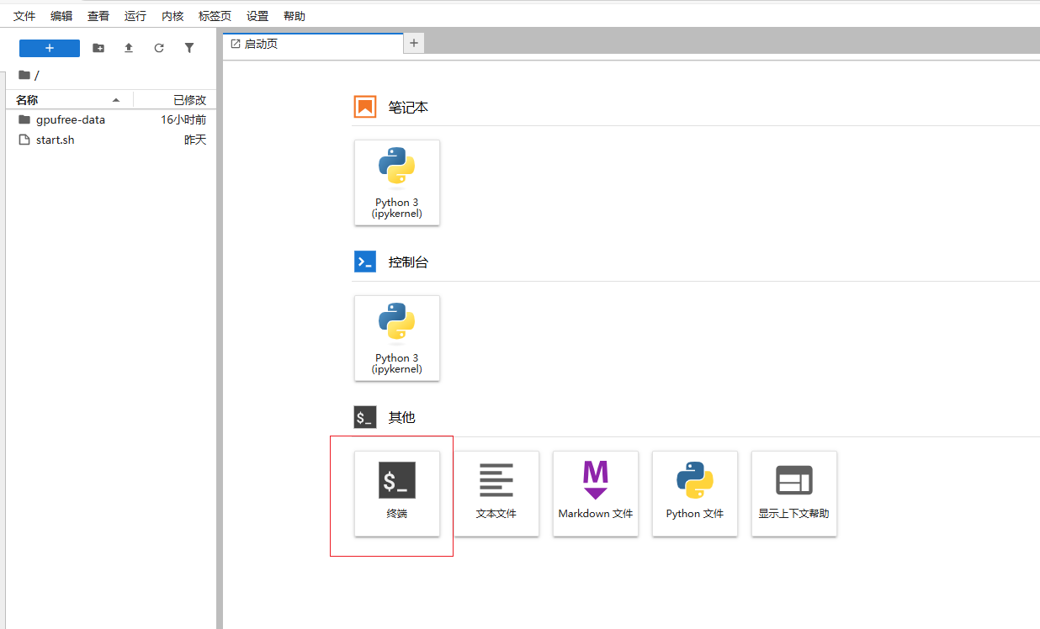Image resolution: width=1040 pixels, height=629 pixels.
Task: Open the 运行 menu
Action: click(135, 16)
